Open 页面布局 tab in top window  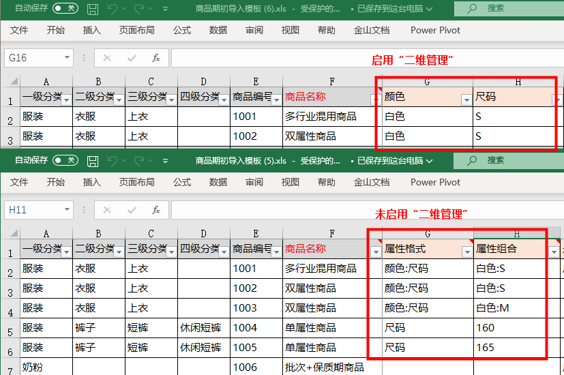pos(136,30)
